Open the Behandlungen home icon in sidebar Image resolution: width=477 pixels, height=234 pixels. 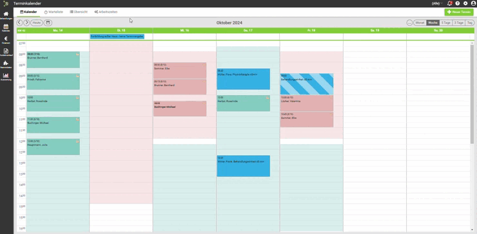(6, 15)
